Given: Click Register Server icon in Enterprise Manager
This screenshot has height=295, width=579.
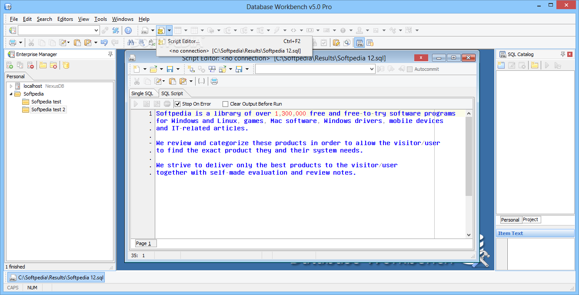Looking at the screenshot, I should pos(10,65).
